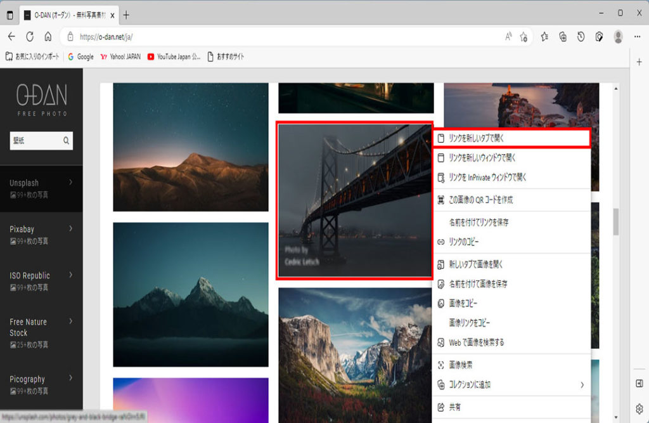This screenshot has width=649, height=423.
Task: Add this page to favorites star icon
Action: click(524, 37)
